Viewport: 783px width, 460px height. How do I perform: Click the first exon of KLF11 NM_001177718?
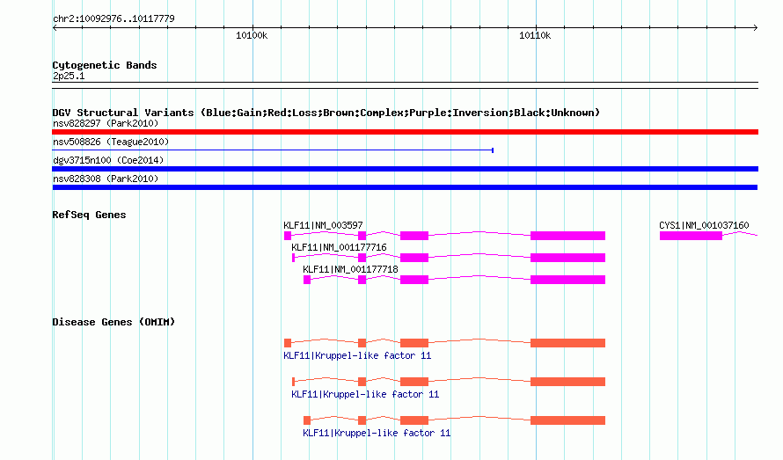click(x=307, y=280)
